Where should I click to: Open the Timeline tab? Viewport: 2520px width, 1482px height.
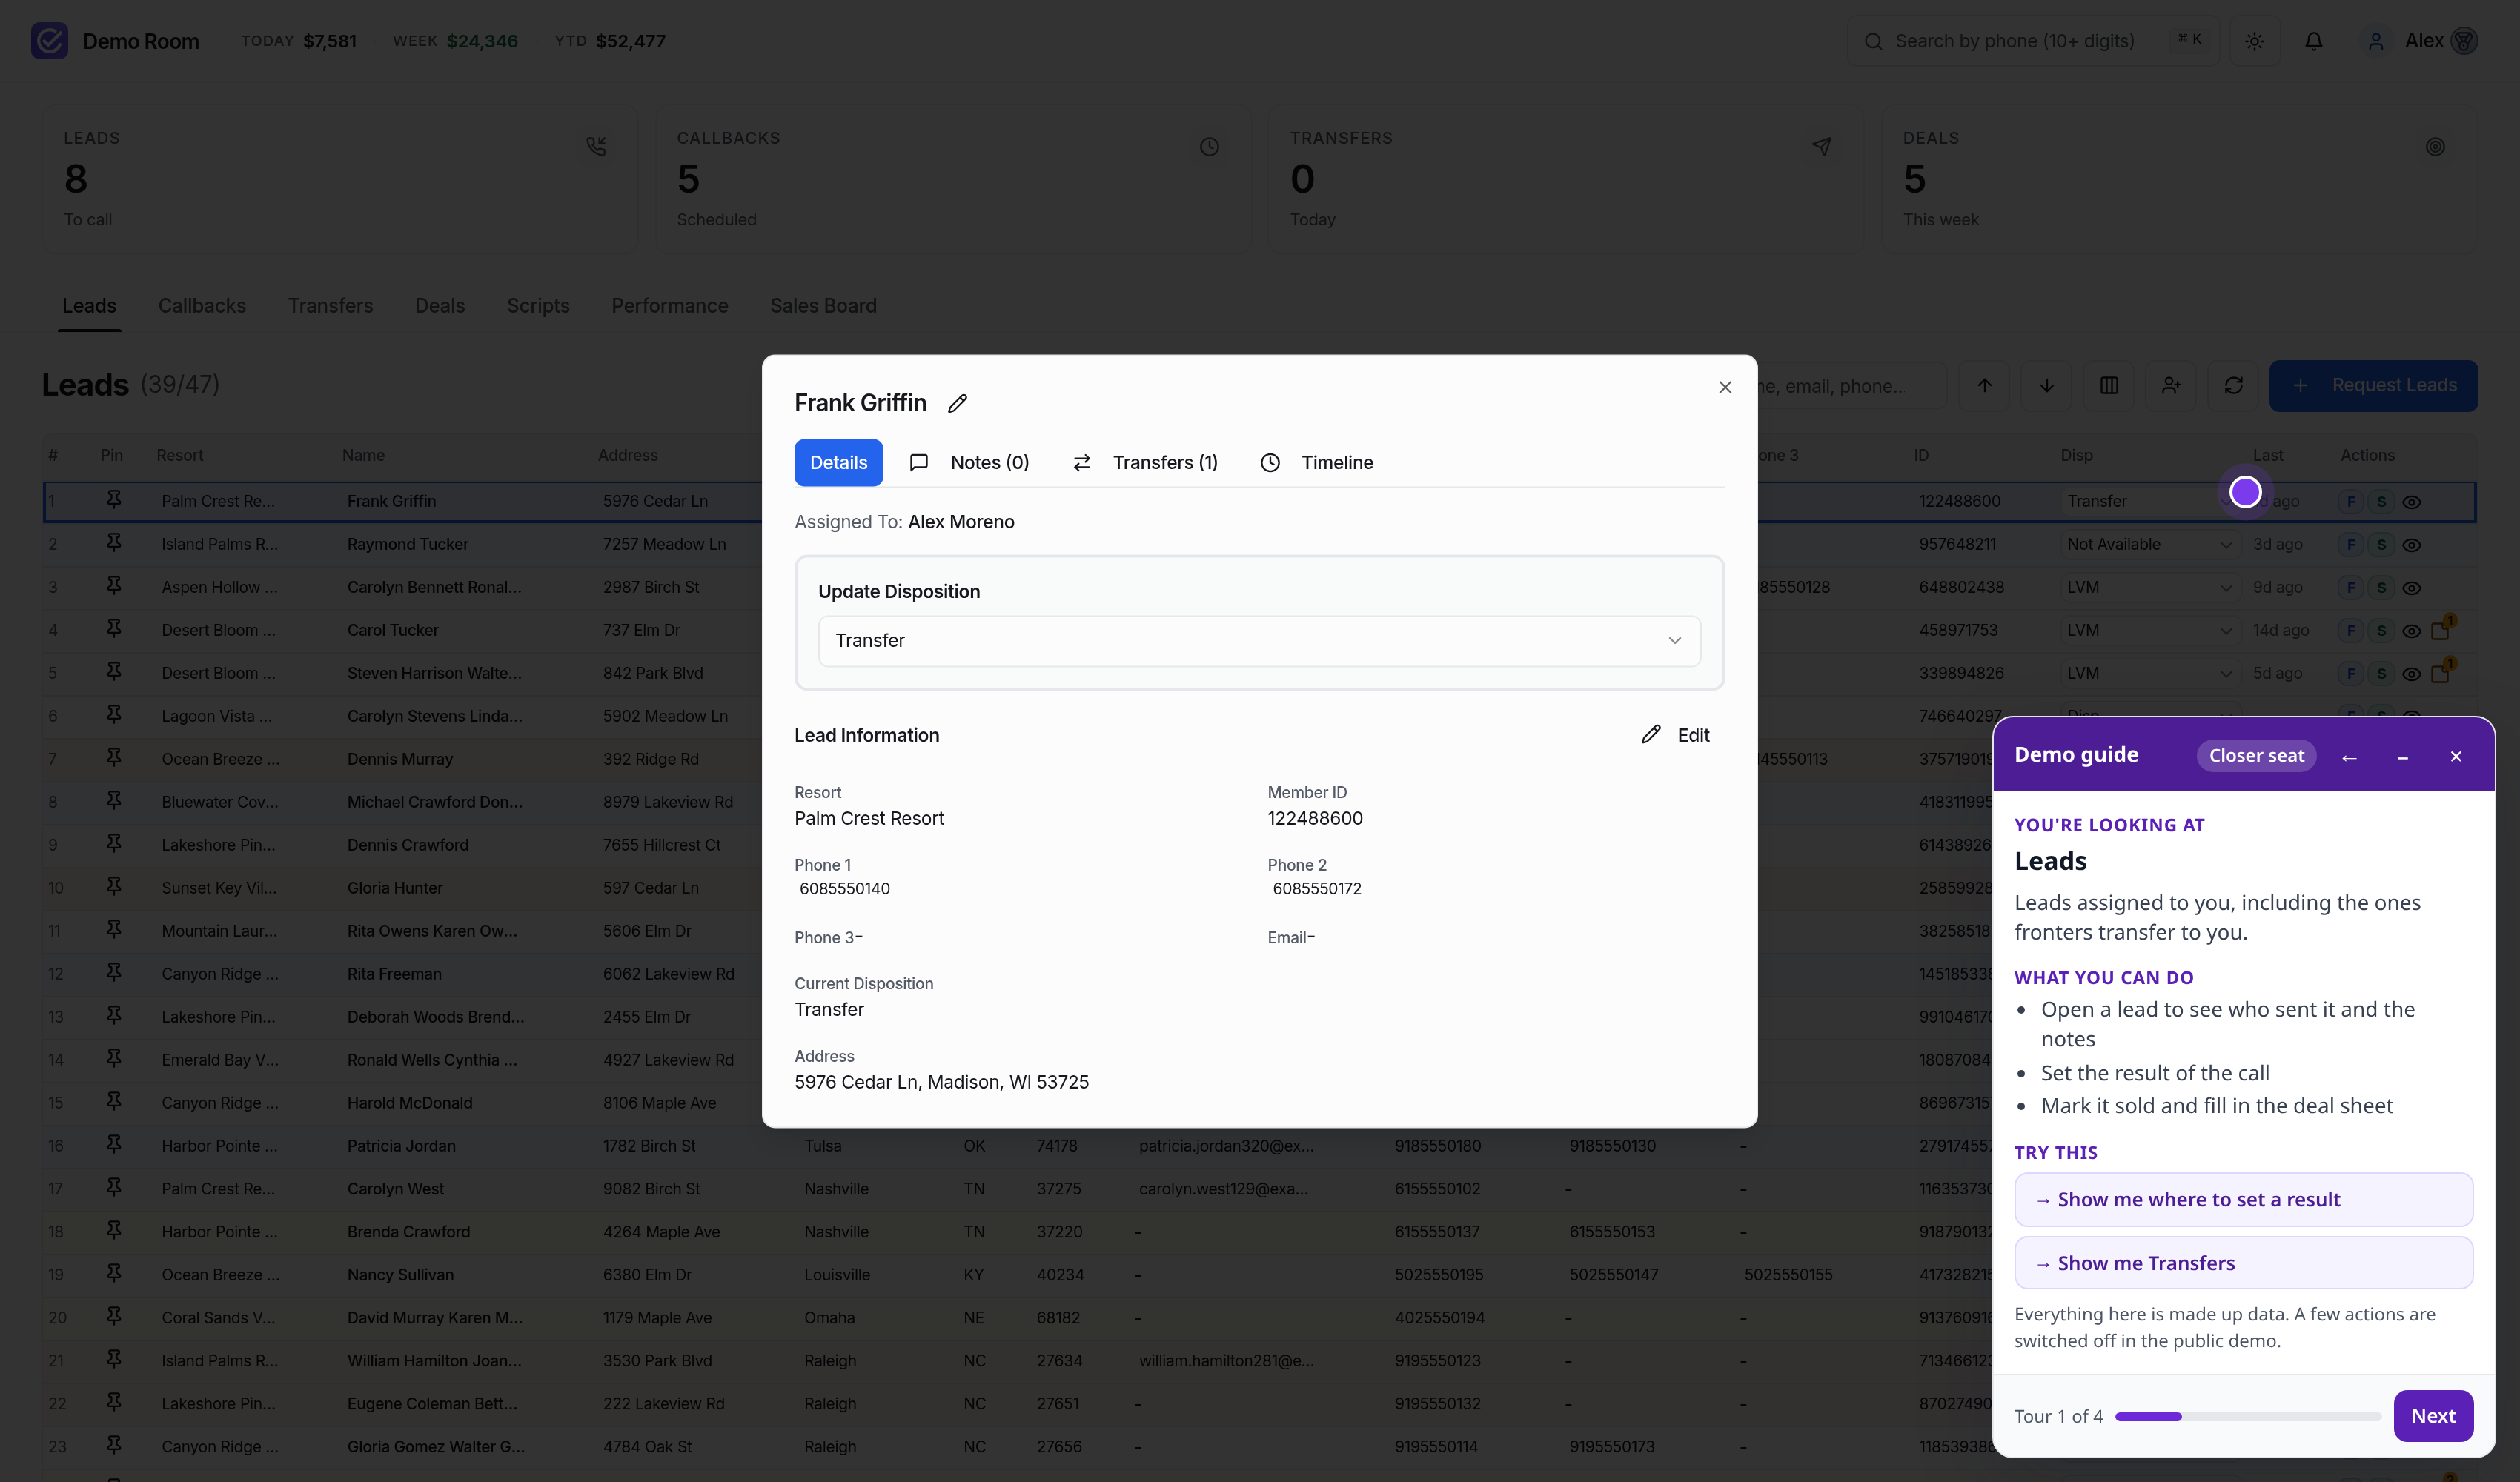(x=1317, y=462)
